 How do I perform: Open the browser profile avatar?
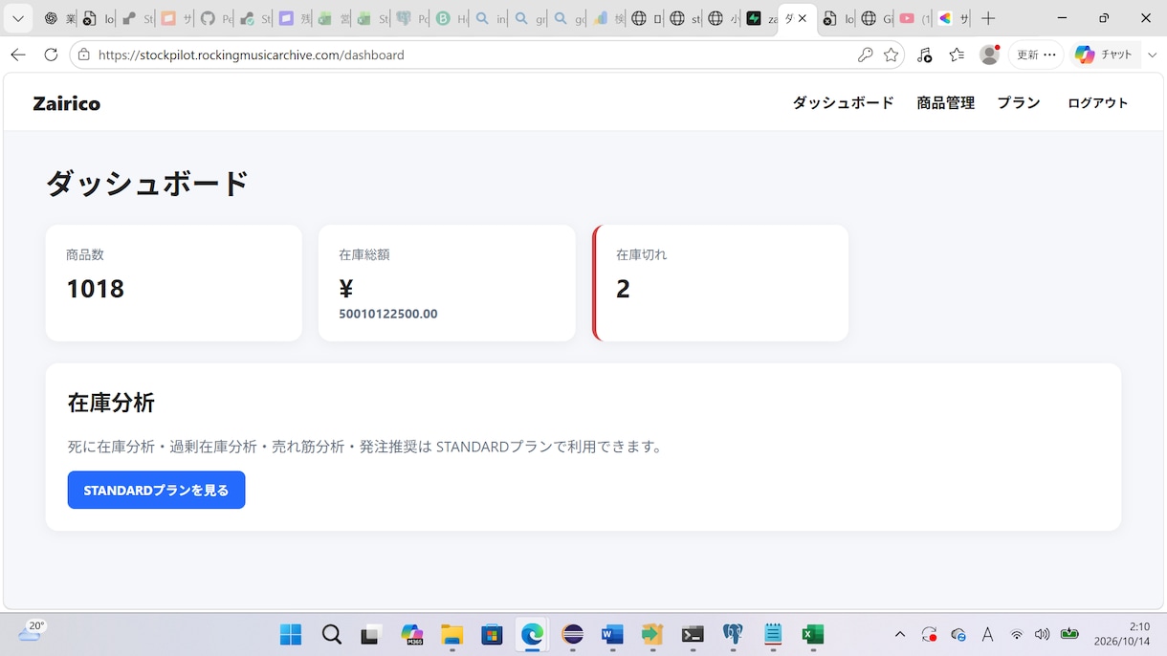[x=990, y=55]
